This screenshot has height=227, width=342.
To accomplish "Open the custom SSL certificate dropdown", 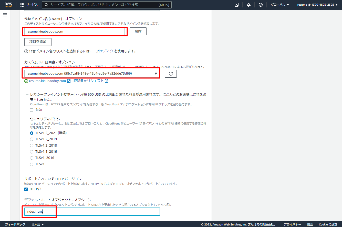I will 92,74.
